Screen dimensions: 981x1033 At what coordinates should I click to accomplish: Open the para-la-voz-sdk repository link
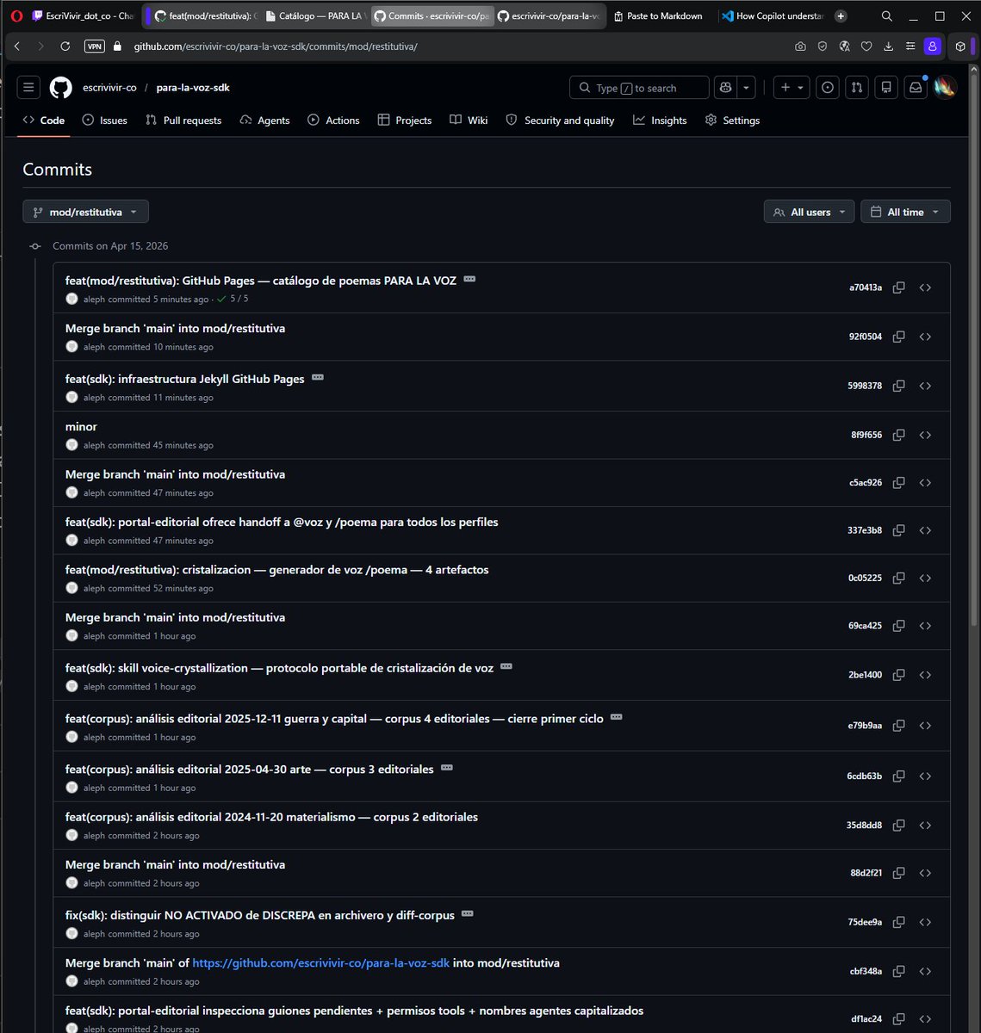193,88
